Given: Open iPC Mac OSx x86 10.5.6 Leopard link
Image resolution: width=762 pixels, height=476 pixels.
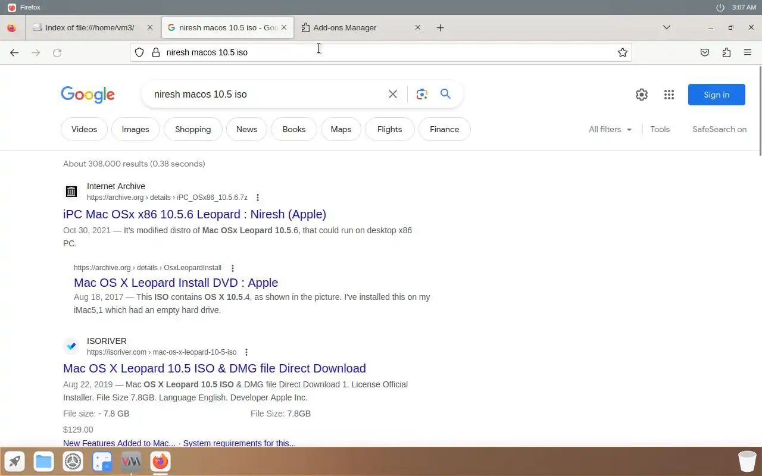Looking at the screenshot, I should coord(195,214).
